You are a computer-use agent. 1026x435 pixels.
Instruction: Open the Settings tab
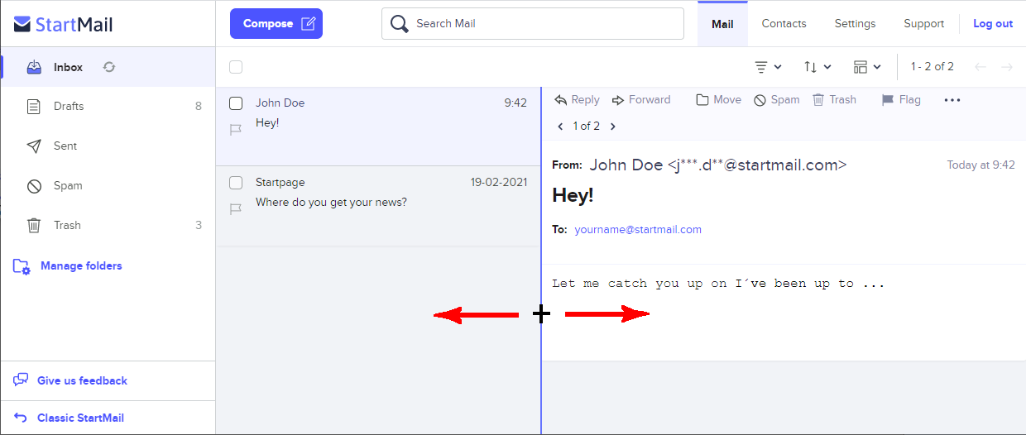point(855,23)
